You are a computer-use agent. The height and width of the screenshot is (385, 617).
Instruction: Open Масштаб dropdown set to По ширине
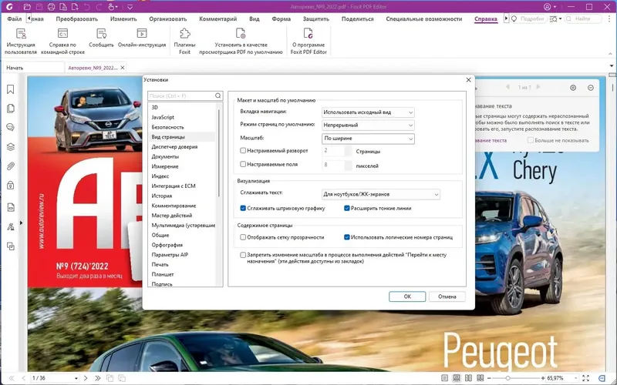click(368, 139)
